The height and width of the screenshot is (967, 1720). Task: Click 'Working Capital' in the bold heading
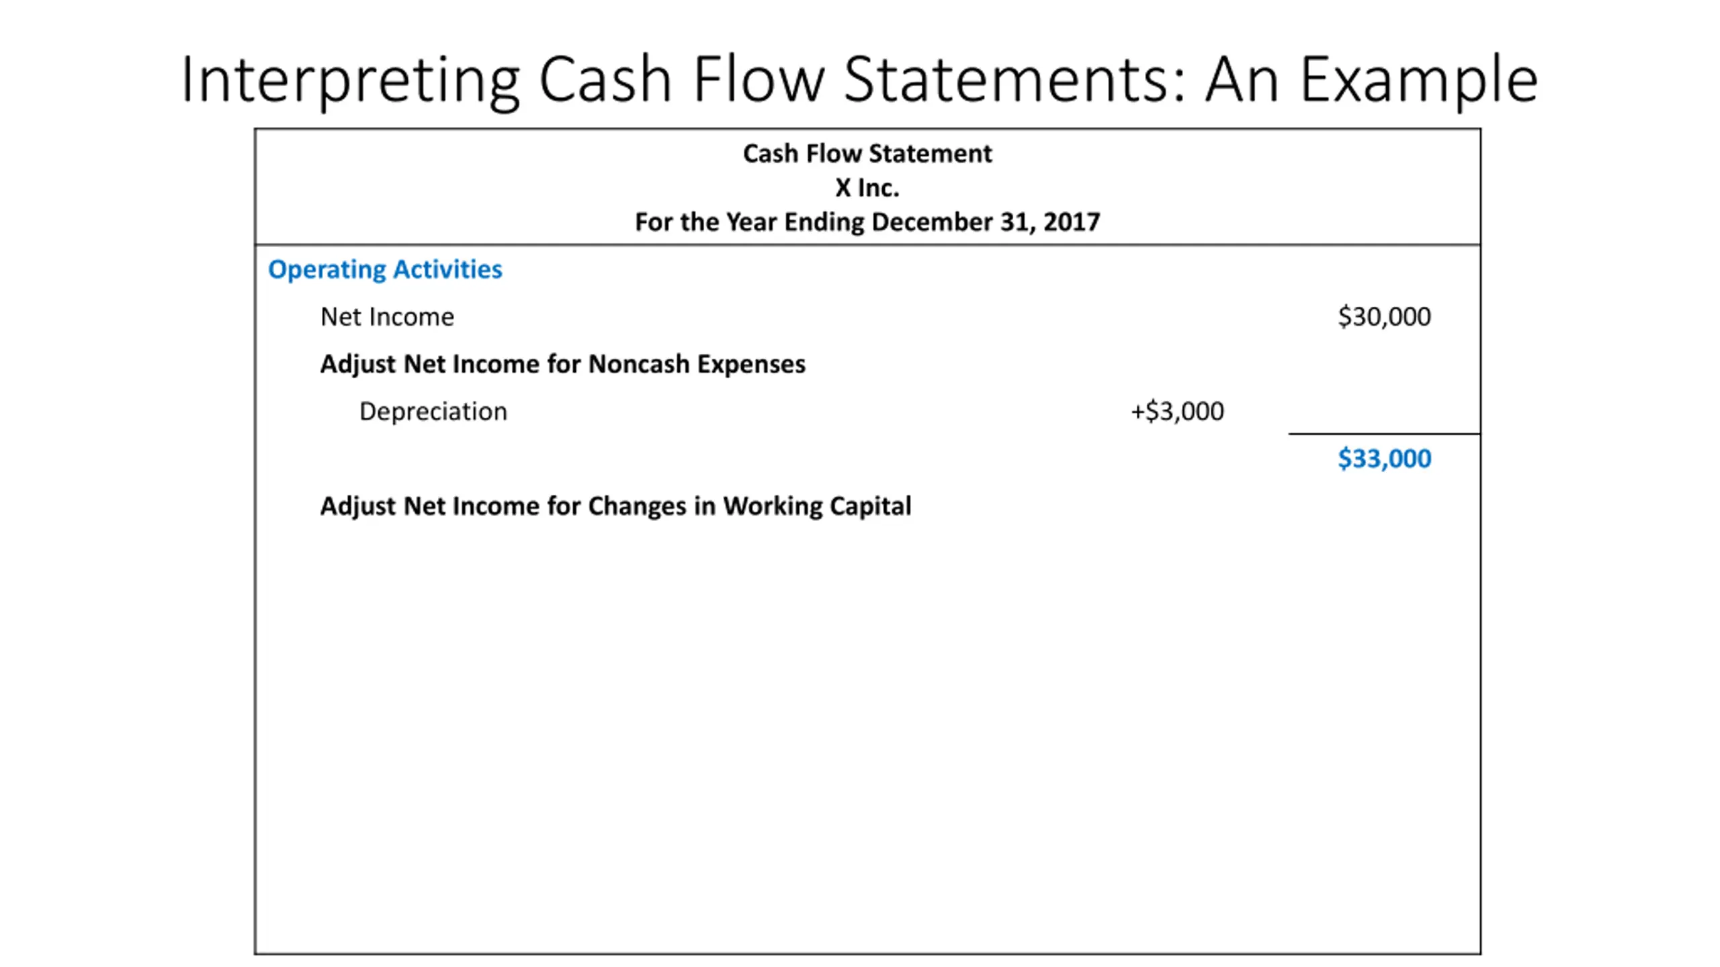pyautogui.click(x=817, y=506)
